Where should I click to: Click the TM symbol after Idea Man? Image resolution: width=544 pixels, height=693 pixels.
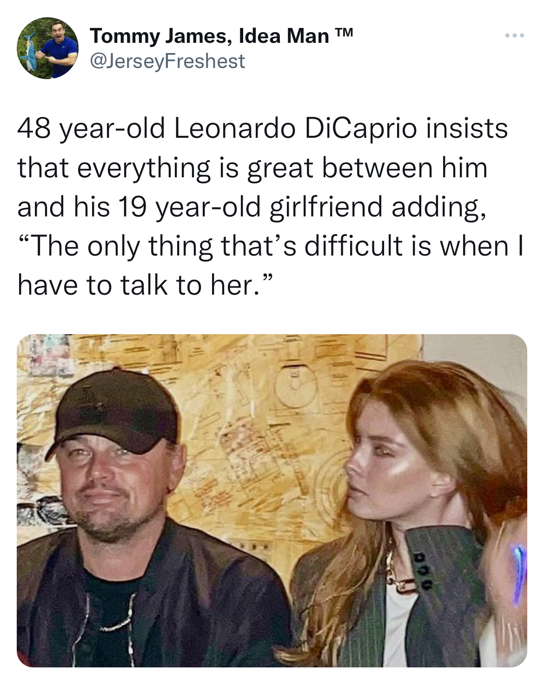pos(344,34)
